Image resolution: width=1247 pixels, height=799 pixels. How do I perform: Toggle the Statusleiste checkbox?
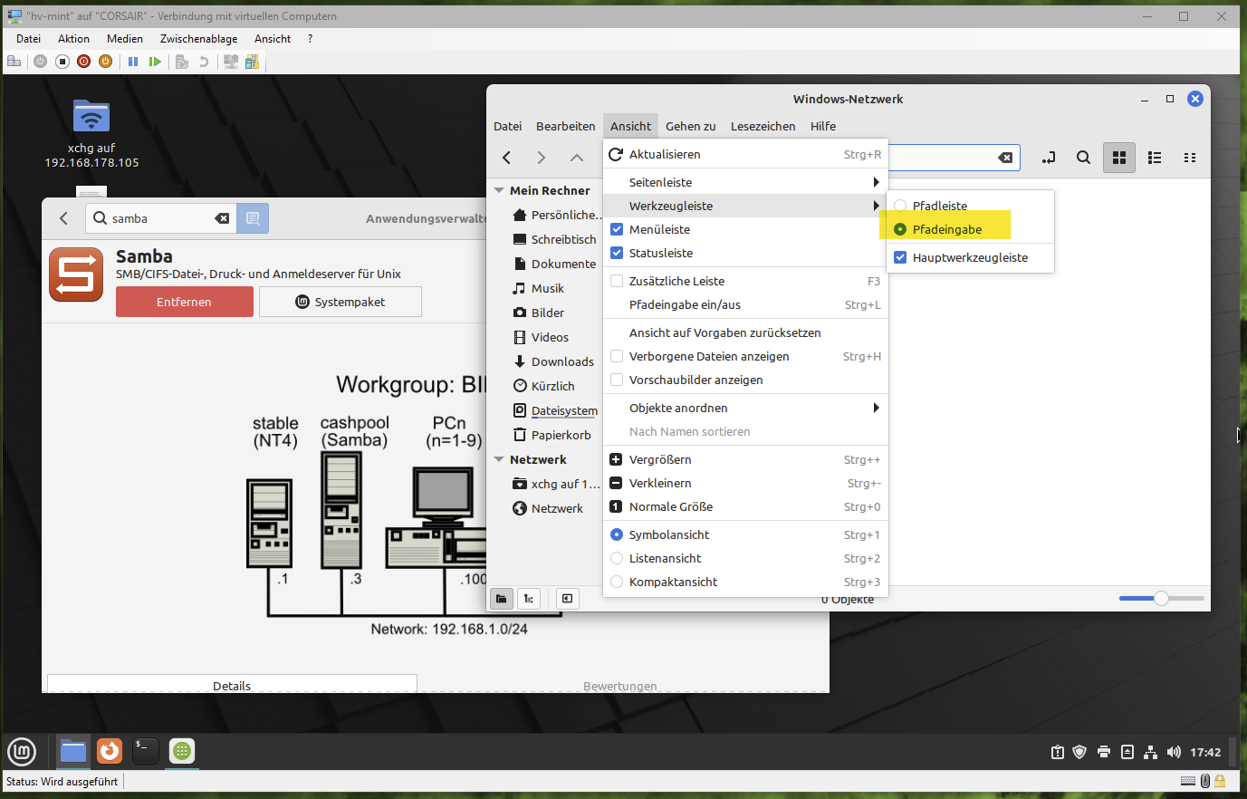[617, 253]
